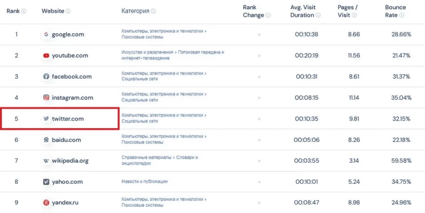Image resolution: width=425 pixels, height=213 pixels.
Task: Click the info icon beside Rank header
Action: [x=24, y=11]
